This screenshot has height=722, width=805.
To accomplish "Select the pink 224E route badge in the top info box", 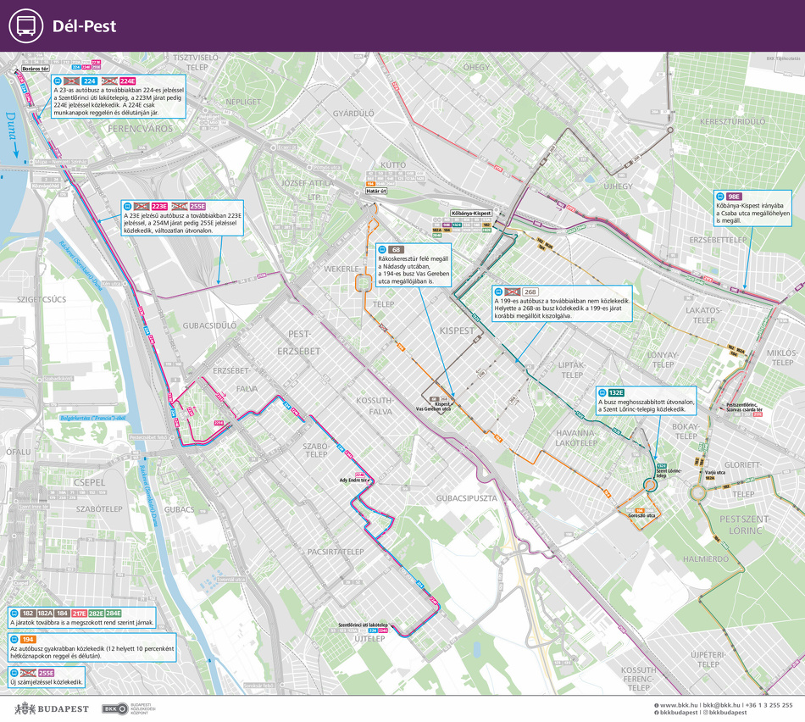I will [x=127, y=81].
